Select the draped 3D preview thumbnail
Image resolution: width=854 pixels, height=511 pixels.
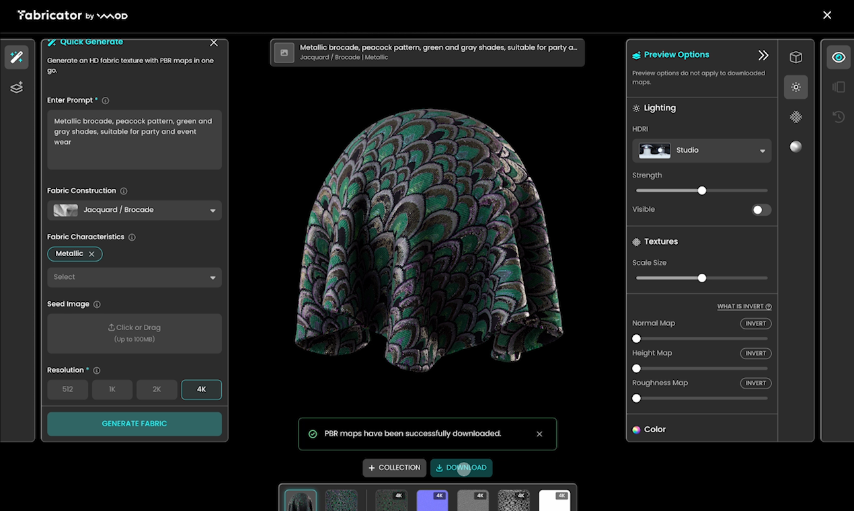(301, 500)
